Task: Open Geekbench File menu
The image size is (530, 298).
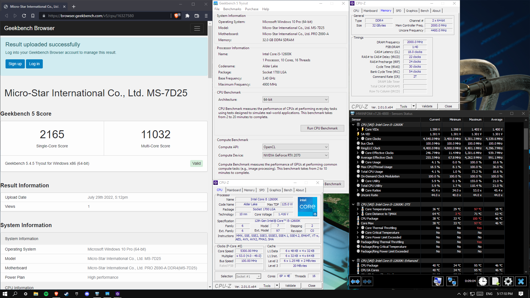Action: (x=217, y=9)
